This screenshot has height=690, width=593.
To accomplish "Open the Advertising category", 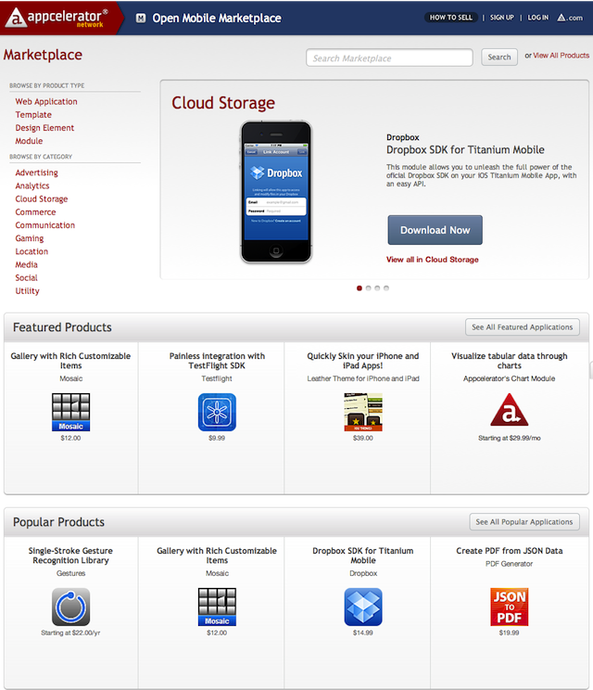I will [36, 172].
